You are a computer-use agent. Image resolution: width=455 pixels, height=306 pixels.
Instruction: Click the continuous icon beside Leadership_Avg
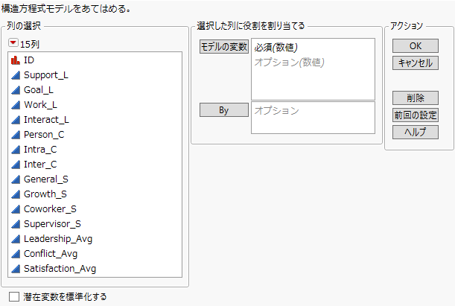pyautogui.click(x=16, y=238)
